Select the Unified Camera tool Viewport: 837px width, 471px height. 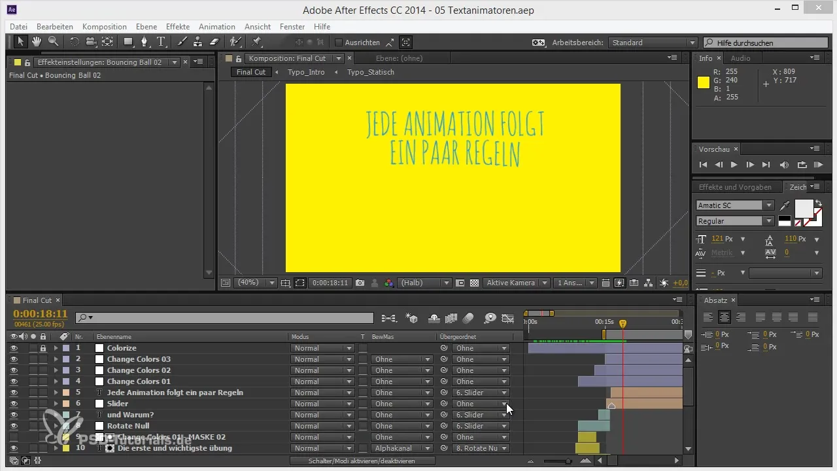click(91, 42)
